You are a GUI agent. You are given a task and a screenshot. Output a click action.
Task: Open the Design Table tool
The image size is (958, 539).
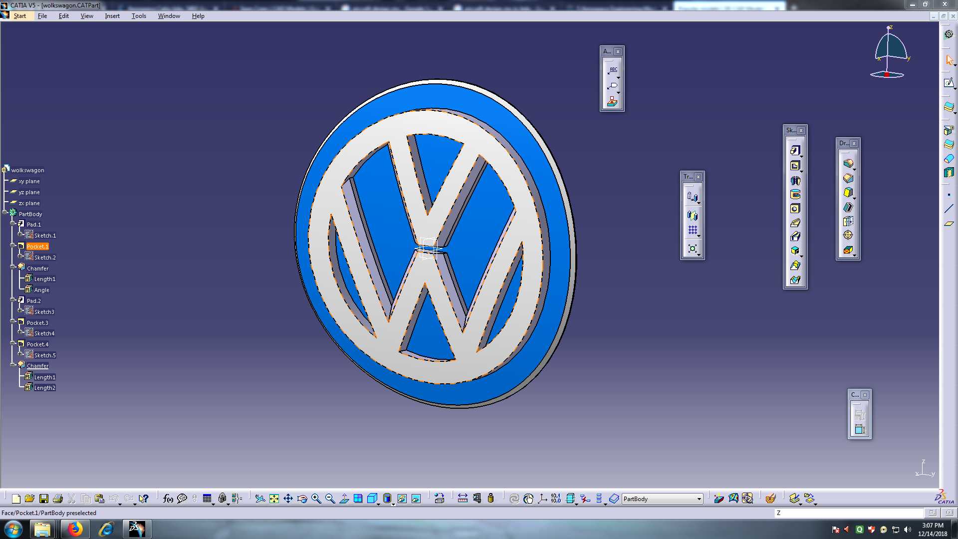[x=207, y=499]
